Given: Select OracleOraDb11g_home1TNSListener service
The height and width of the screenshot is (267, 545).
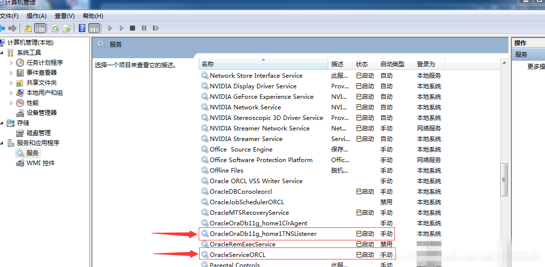Looking at the screenshot, I should pos(263,234).
